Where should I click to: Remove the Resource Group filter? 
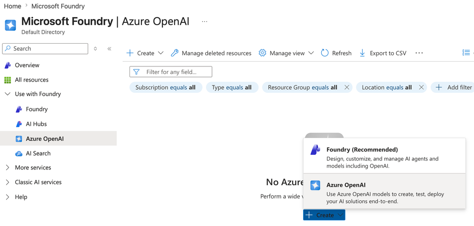(347, 87)
